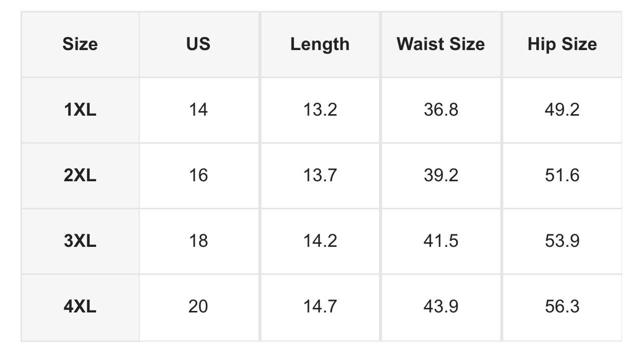Click US size 18 cell
This screenshot has height=347, width=643.
[198, 241]
